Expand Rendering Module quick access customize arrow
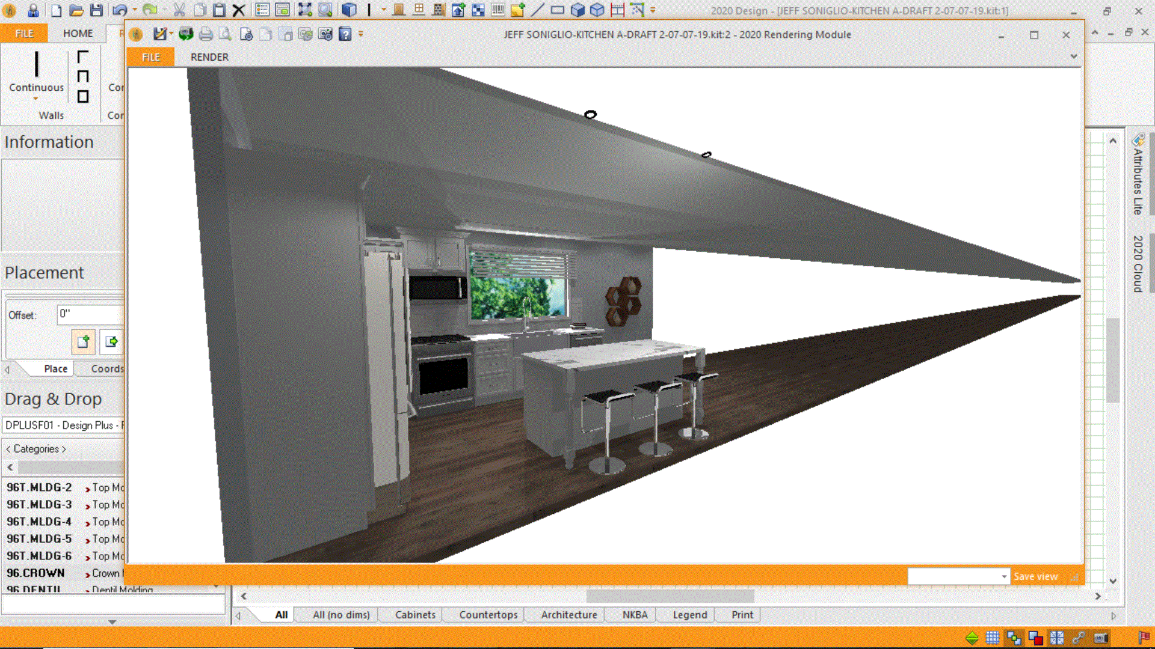This screenshot has height=649, width=1155. click(x=361, y=34)
